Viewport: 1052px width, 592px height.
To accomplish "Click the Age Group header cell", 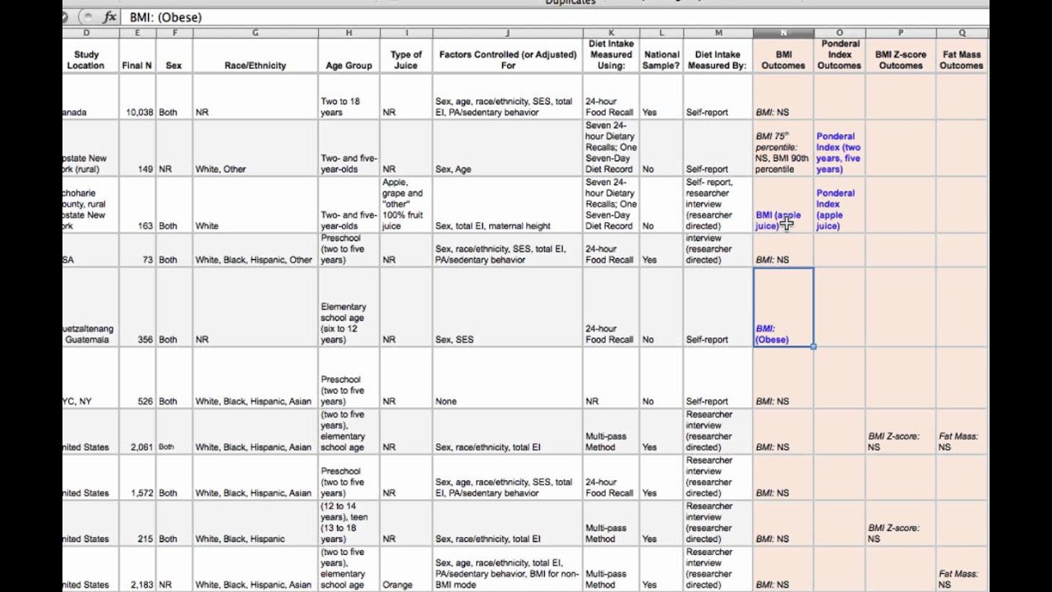I will coord(348,56).
